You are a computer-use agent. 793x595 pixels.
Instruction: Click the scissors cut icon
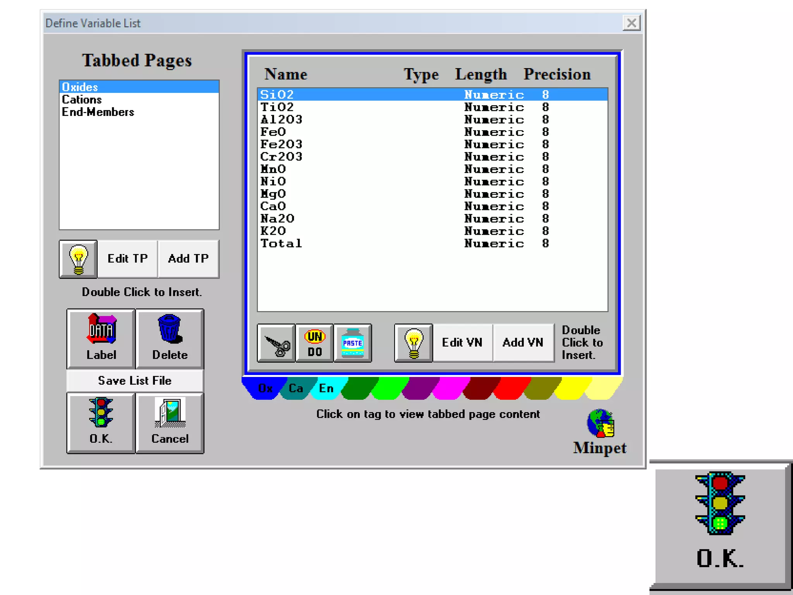tap(276, 343)
